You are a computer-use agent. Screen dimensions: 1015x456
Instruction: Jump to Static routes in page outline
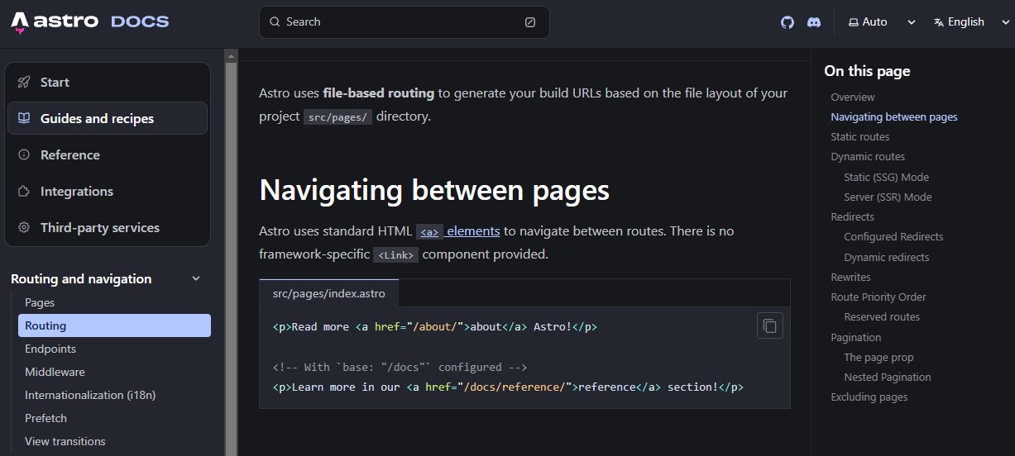pos(859,136)
